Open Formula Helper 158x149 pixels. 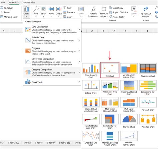click(x=104, y=12)
